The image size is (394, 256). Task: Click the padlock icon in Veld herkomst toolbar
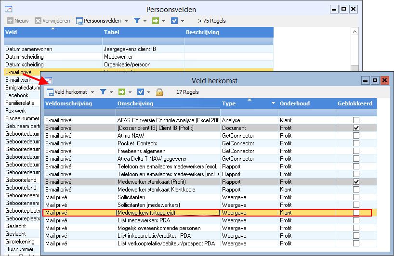[x=159, y=92]
